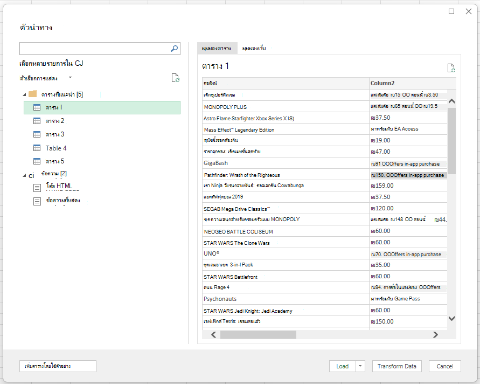Screen dimensions: 480x384
Task: Click the Psychonauts cell
Action: pos(286,299)
